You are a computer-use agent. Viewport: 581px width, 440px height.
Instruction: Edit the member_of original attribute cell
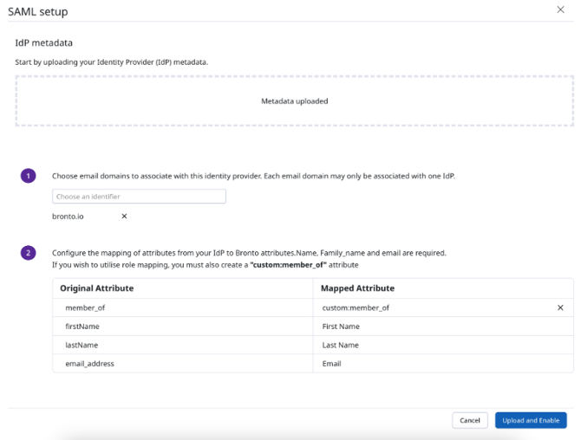pyautogui.click(x=182, y=307)
